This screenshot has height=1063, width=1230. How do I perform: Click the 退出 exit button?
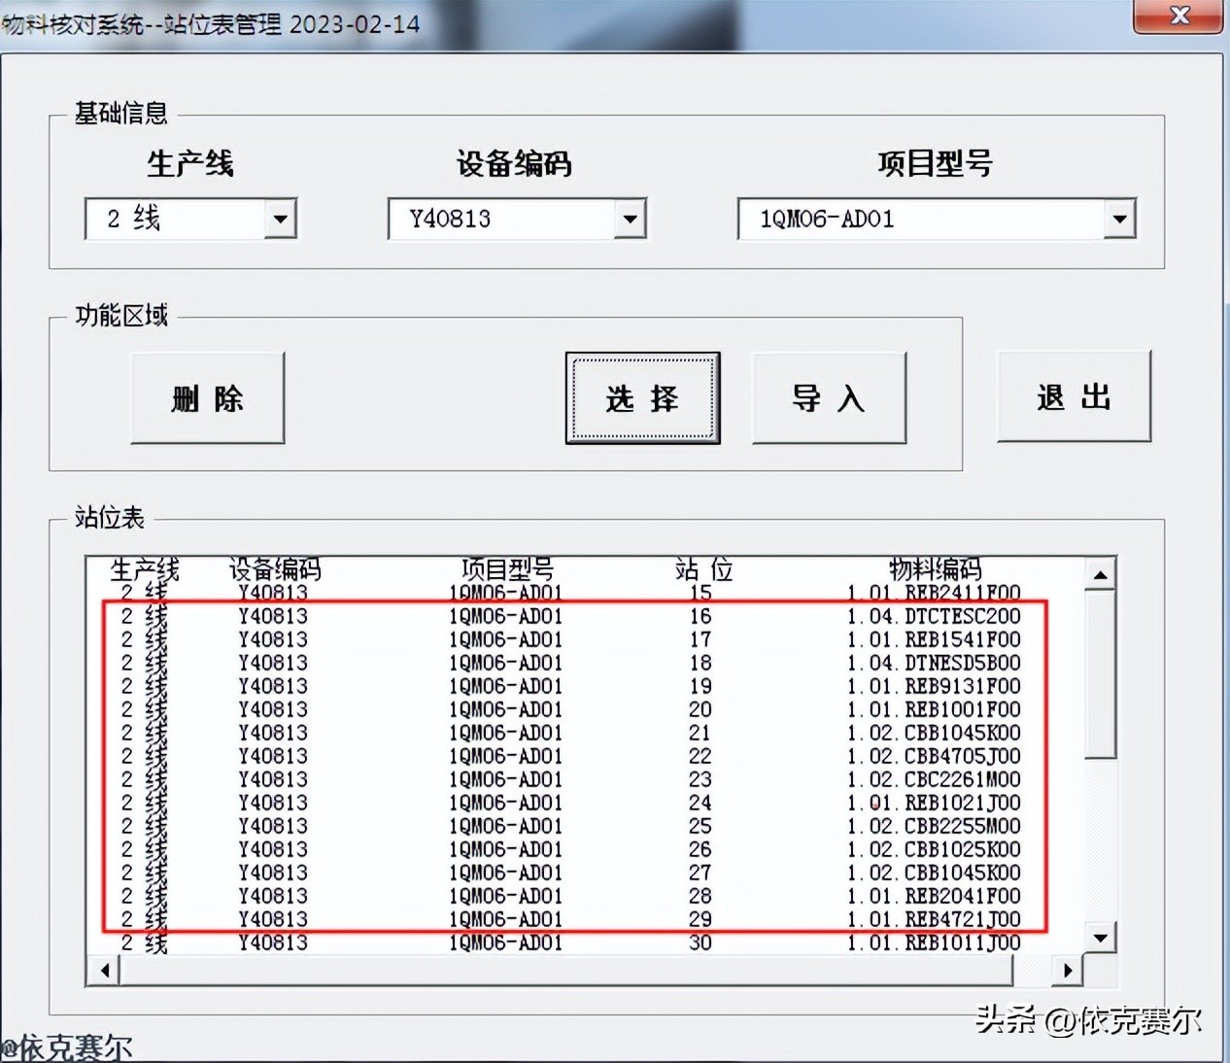(x=1074, y=397)
